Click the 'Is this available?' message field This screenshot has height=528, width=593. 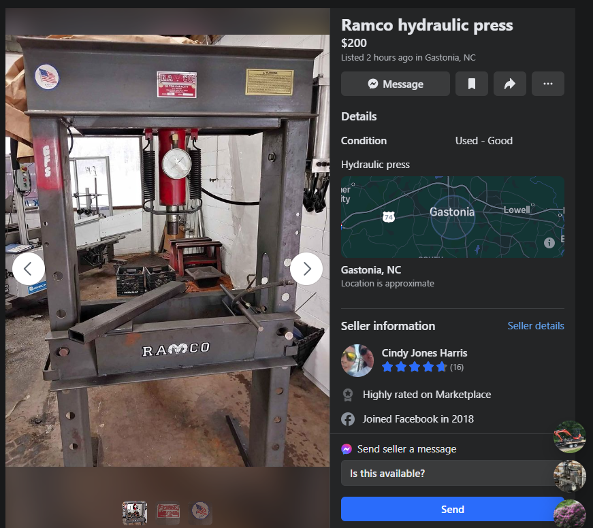(449, 473)
